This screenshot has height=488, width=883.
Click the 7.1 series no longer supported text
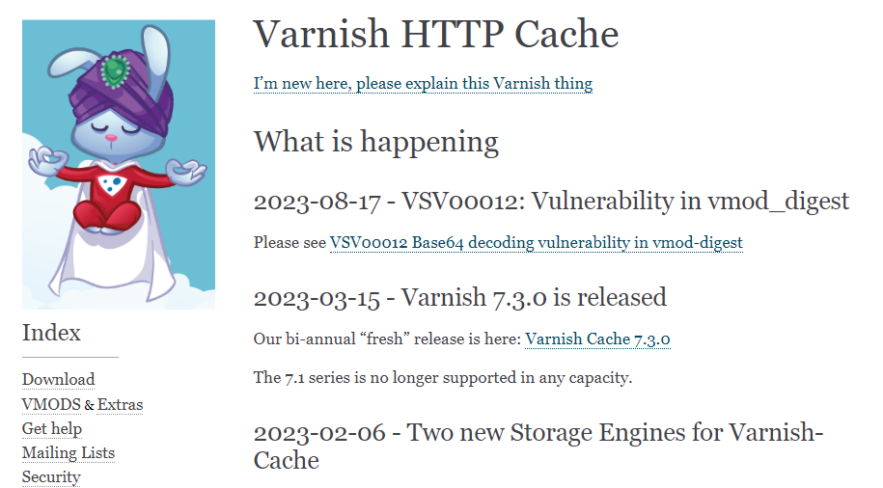tap(442, 377)
